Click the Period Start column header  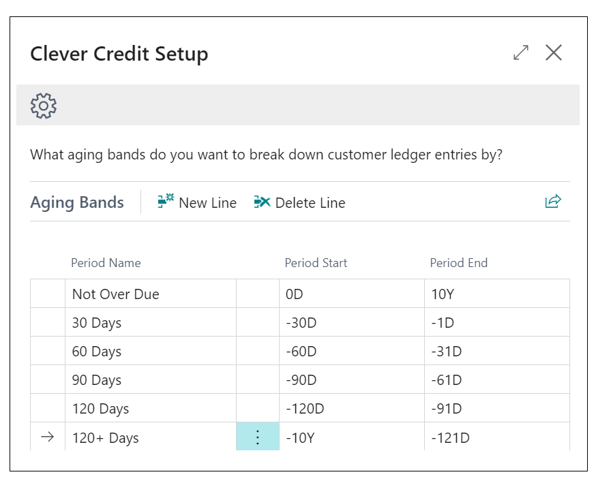[316, 263]
